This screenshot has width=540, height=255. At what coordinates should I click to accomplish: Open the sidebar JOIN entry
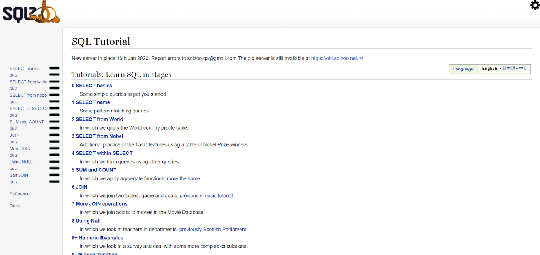pos(15,135)
